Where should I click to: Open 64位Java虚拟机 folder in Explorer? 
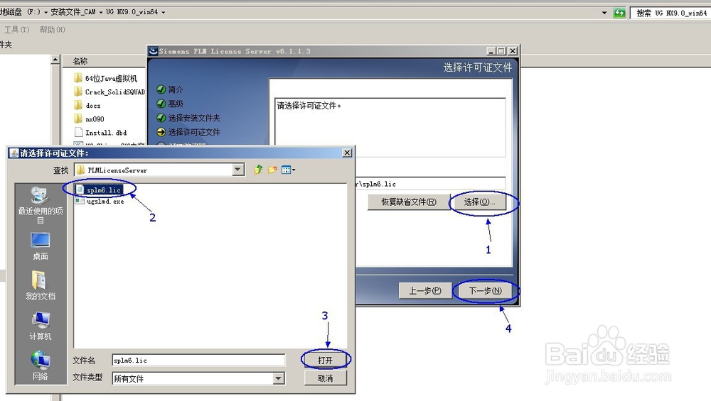coord(106,78)
